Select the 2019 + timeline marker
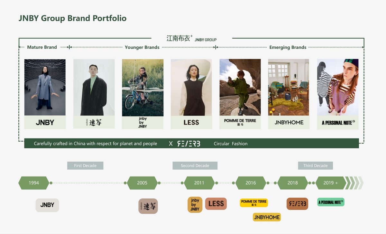Screen dimensions: 386x234 (331, 183)
